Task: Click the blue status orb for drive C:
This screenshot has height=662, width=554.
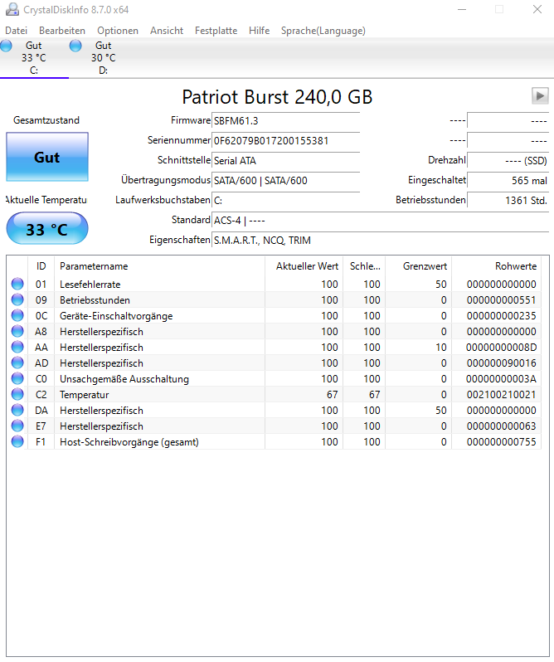Action: (6, 45)
